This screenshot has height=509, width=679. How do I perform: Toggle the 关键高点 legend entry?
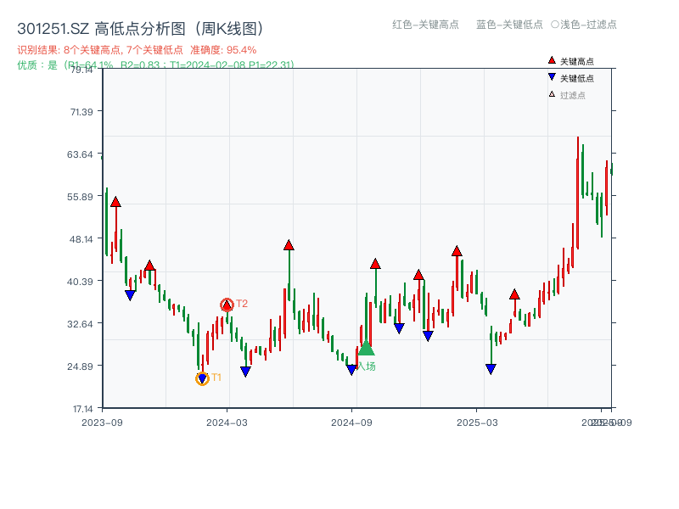(571, 61)
